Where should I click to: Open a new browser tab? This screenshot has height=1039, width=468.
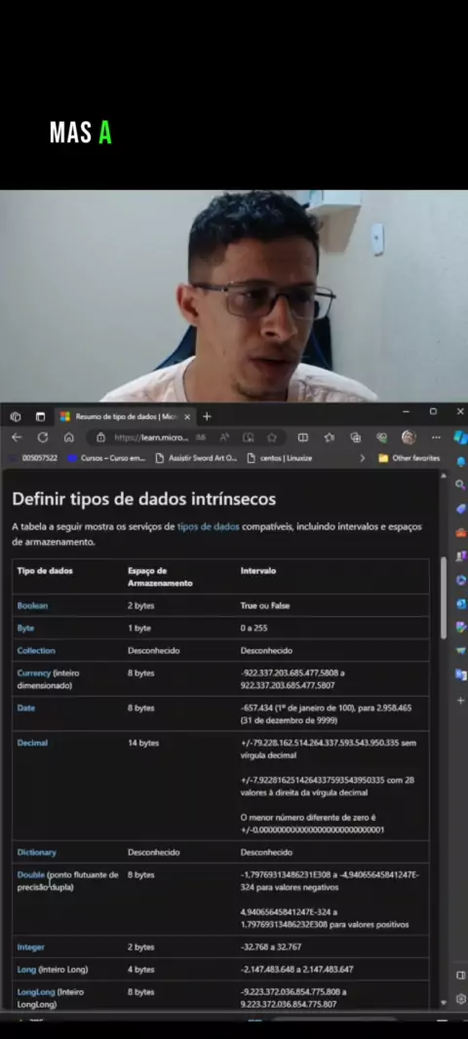pos(207,417)
